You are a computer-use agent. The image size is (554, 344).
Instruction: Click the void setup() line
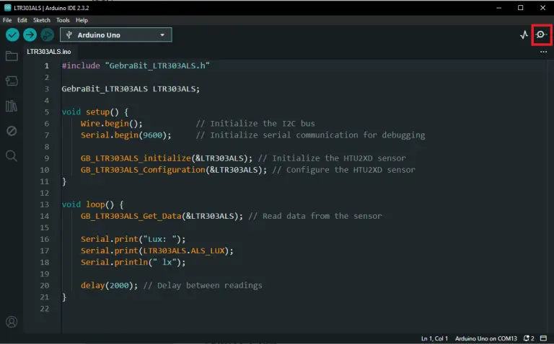95,112
